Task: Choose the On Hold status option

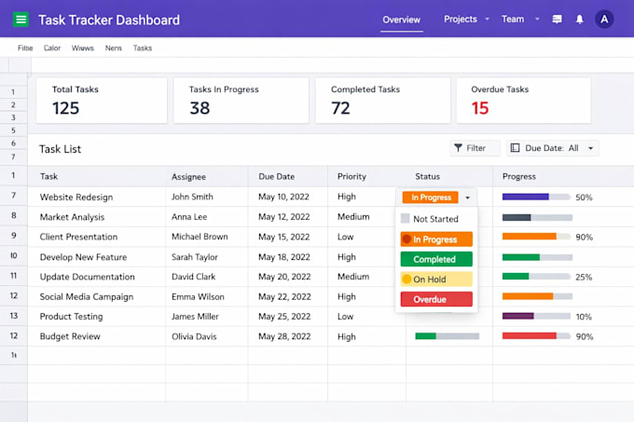Action: coord(436,279)
